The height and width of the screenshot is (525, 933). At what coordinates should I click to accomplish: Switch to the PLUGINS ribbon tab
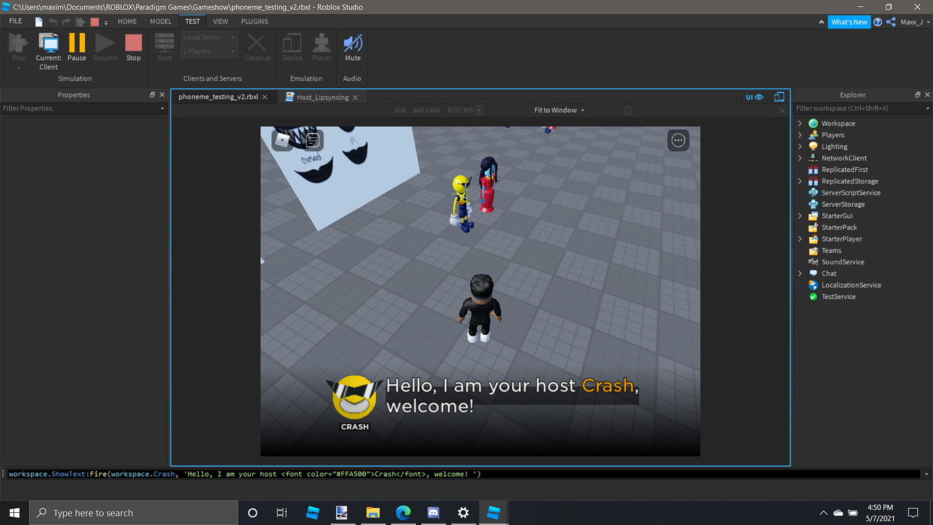coord(255,22)
